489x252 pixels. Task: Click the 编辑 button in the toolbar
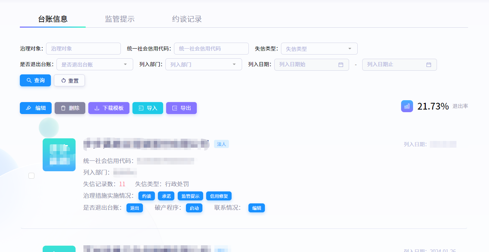tap(36, 108)
